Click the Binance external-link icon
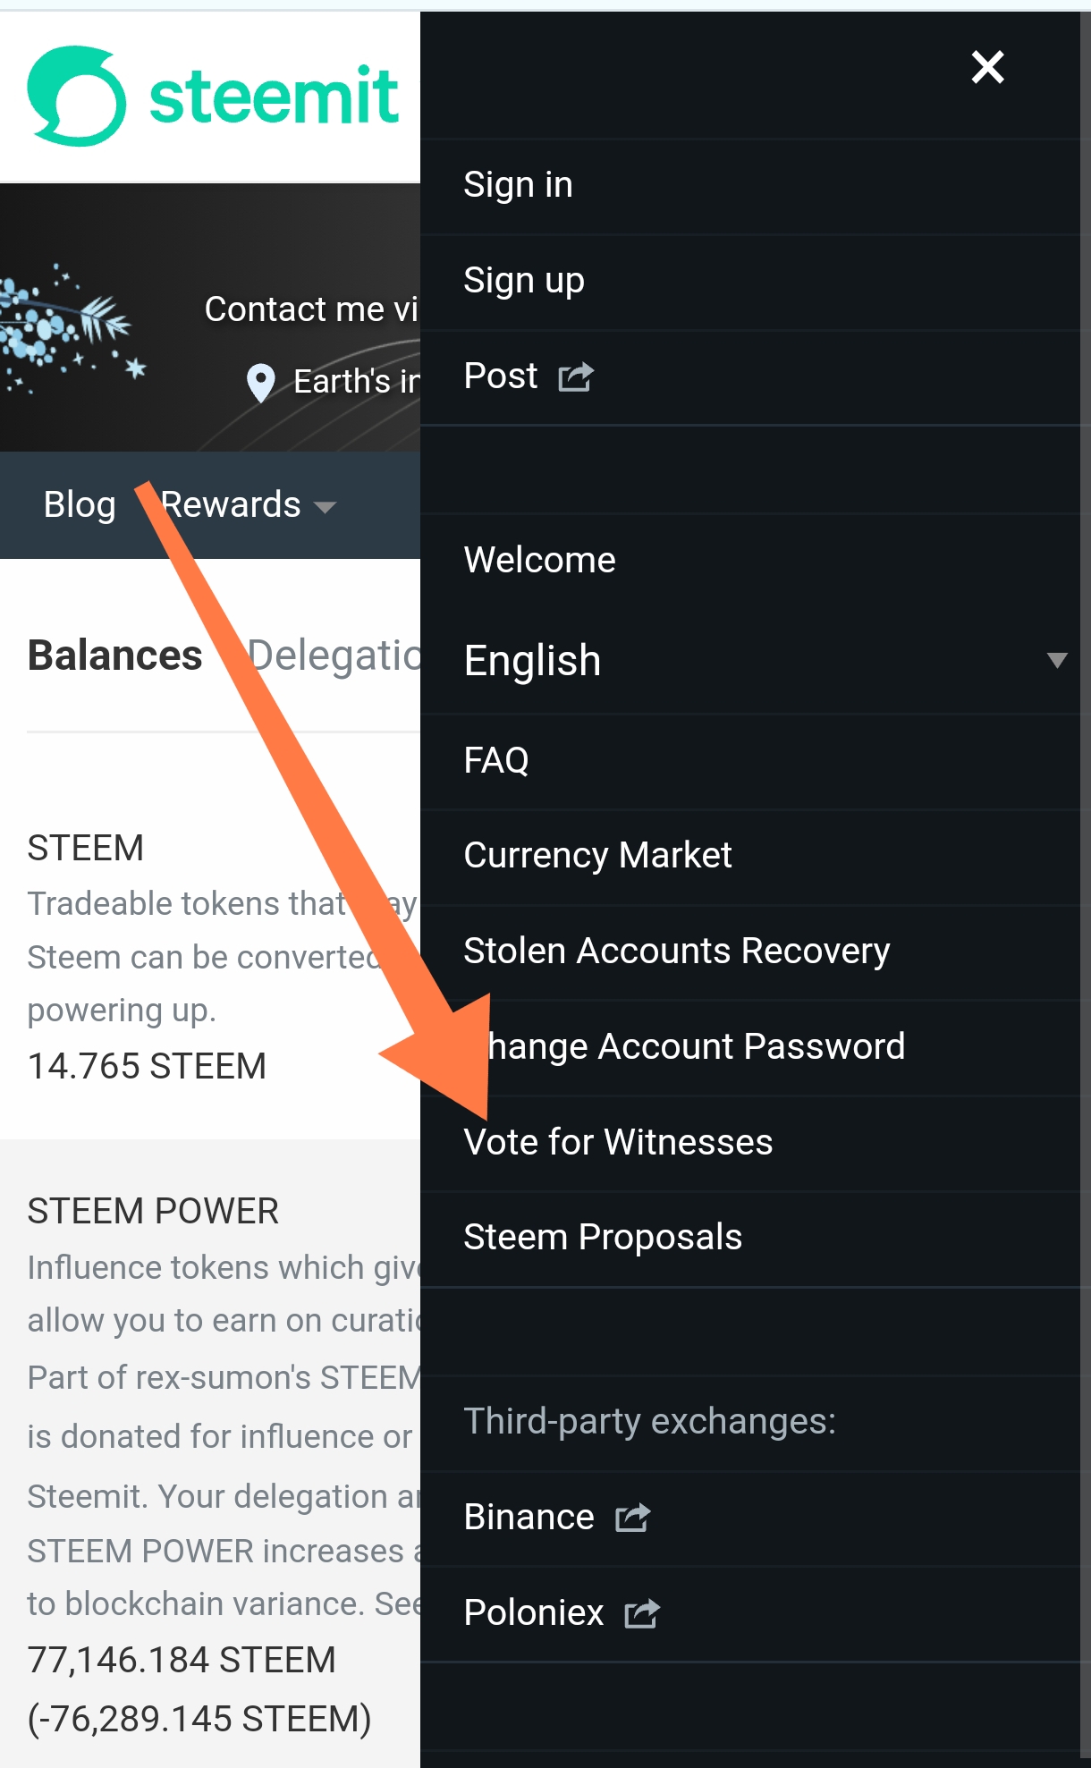Screen dimensions: 1091x1768 [632, 1518]
